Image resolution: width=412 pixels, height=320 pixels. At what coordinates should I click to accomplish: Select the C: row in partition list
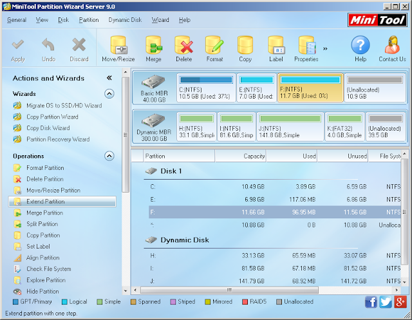point(275,187)
